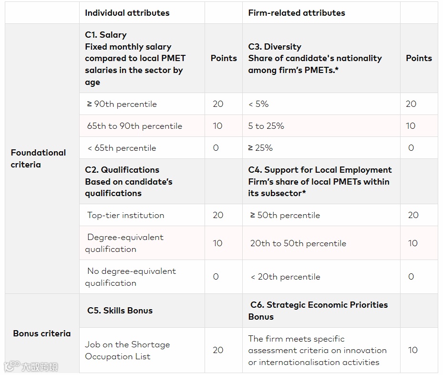Select the '20th to 50th percentile' cell
The height and width of the screenshot is (375, 443).
pyautogui.click(x=298, y=243)
